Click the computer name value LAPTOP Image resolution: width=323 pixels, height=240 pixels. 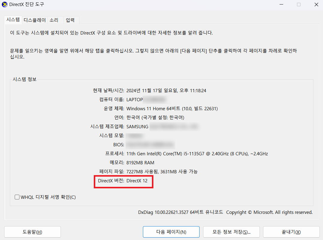click(135, 99)
